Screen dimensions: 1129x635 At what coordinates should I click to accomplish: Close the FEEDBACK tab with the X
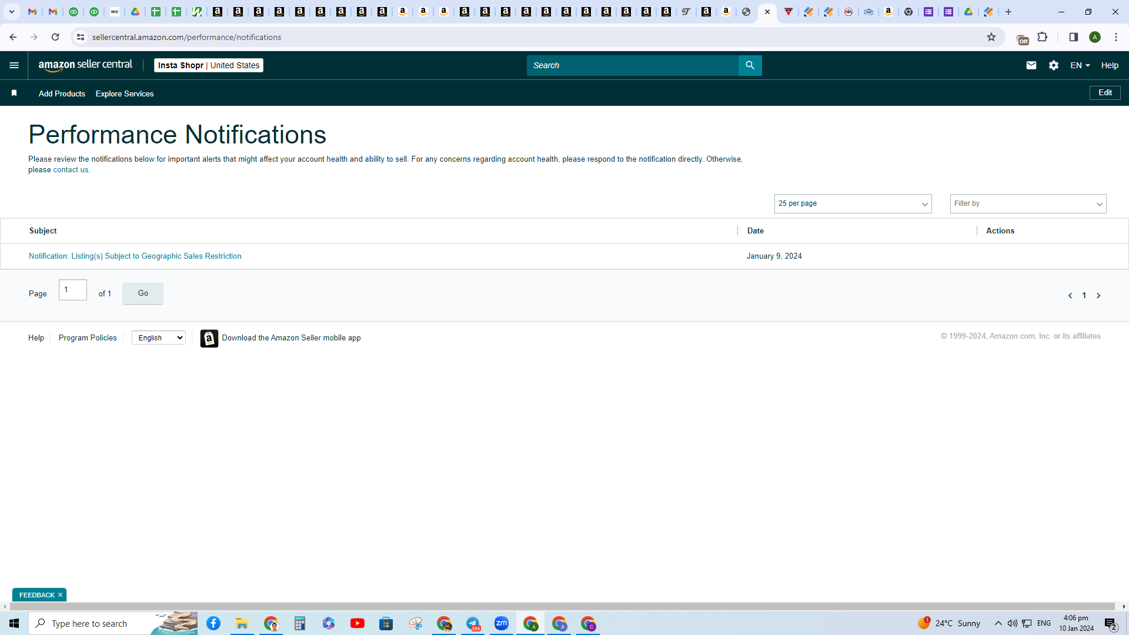60,595
